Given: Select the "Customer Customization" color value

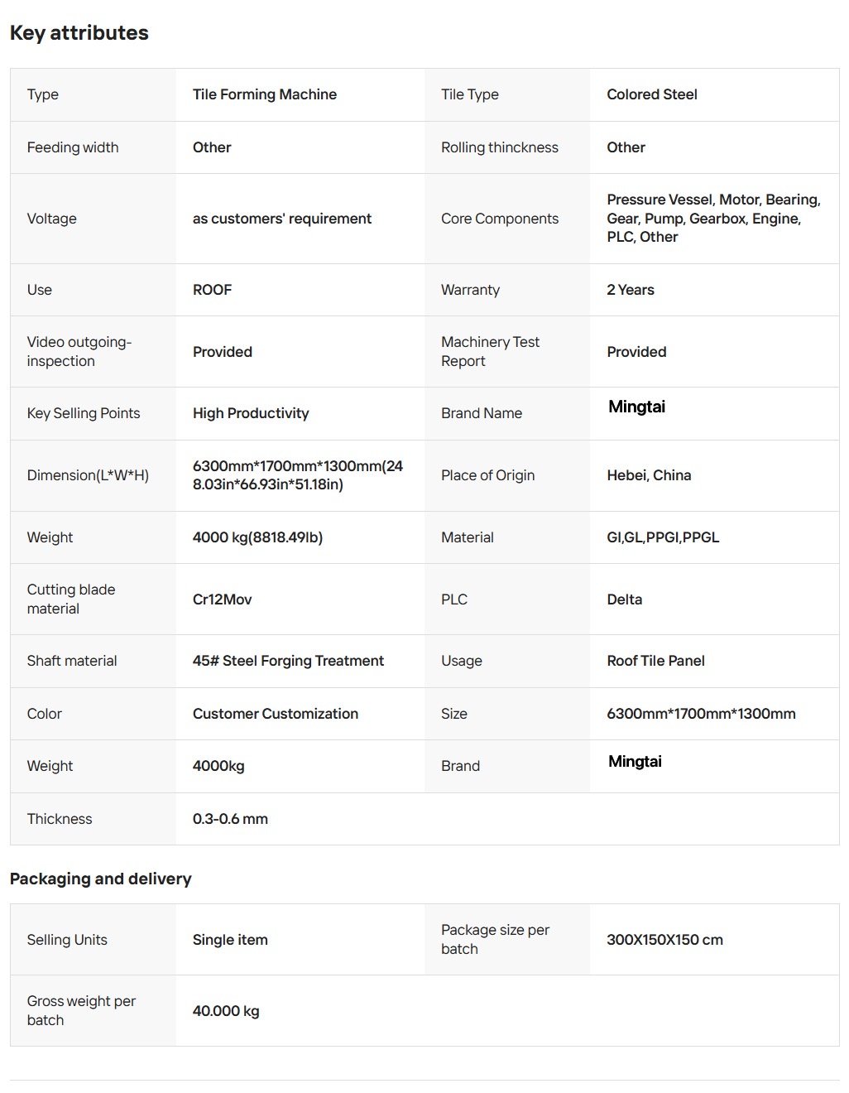Looking at the screenshot, I should [x=276, y=714].
